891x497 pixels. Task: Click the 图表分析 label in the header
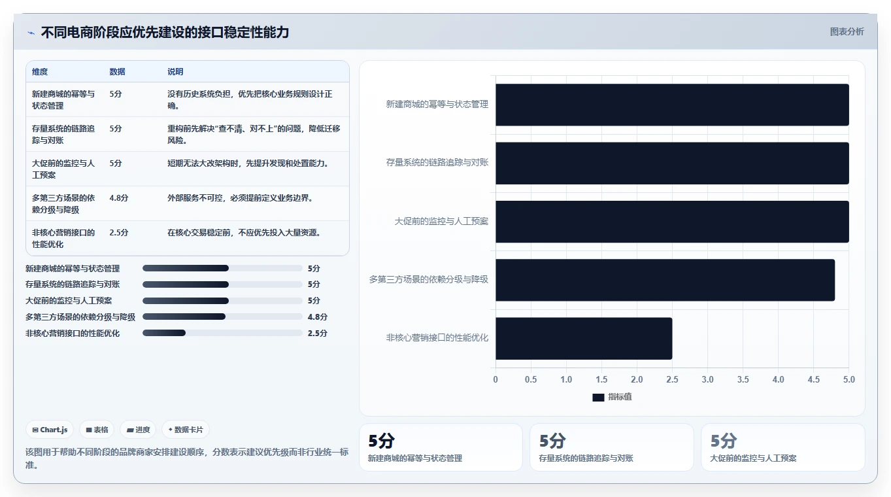tap(847, 31)
